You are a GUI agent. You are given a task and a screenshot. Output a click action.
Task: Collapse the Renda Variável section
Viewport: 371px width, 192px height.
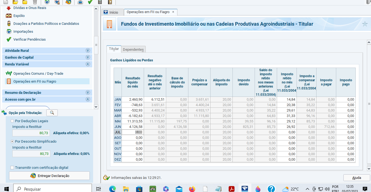pyautogui.click(x=88, y=64)
